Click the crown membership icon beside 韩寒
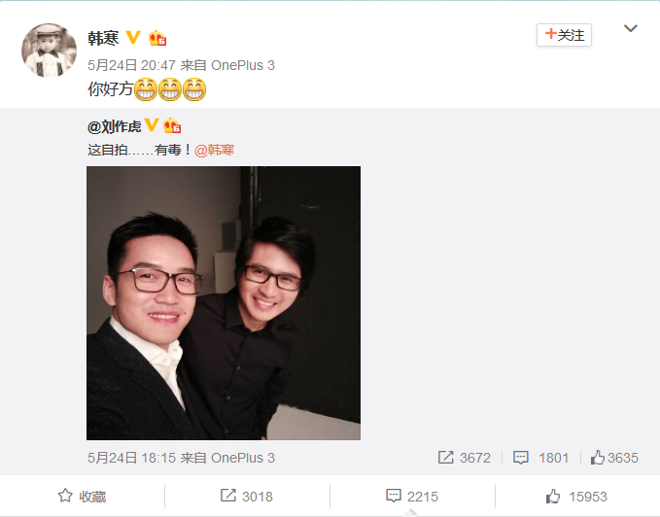660x517 pixels. (x=157, y=38)
